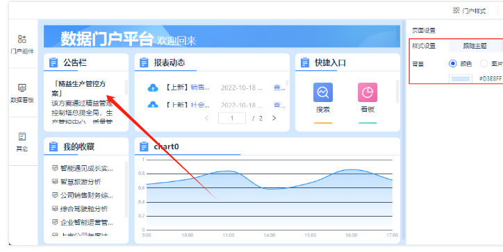
Task: Click the page number input field
Action: coord(232,118)
